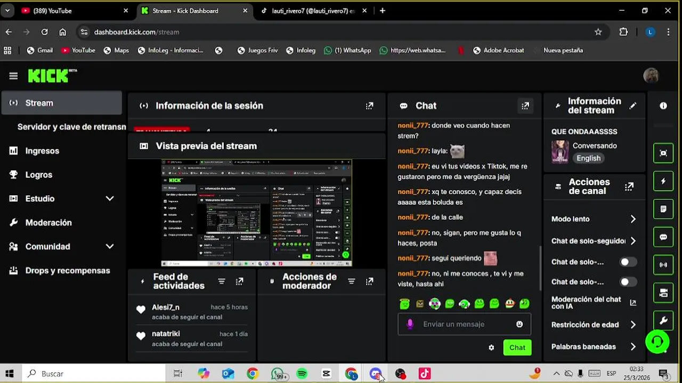Open Restricción de edad settings
682x383 pixels.
tap(594, 324)
